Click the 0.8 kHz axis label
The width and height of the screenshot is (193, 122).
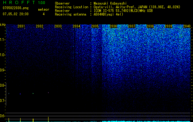[x=2, y=85]
